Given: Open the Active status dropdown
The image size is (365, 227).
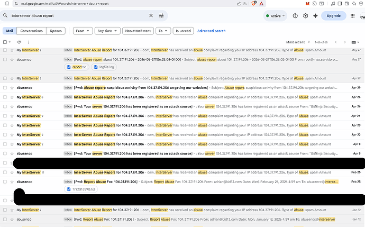Looking at the screenshot, I should click(x=276, y=16).
